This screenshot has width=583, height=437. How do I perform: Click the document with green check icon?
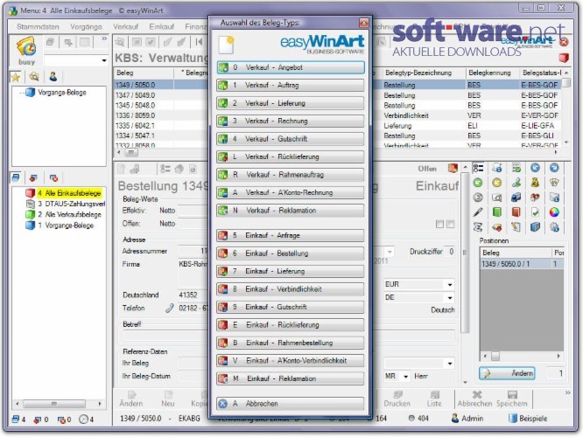[535, 212]
